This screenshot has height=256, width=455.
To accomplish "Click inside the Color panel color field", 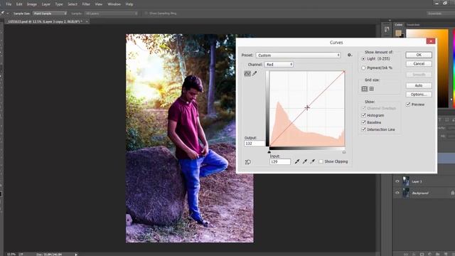I will (427, 68).
